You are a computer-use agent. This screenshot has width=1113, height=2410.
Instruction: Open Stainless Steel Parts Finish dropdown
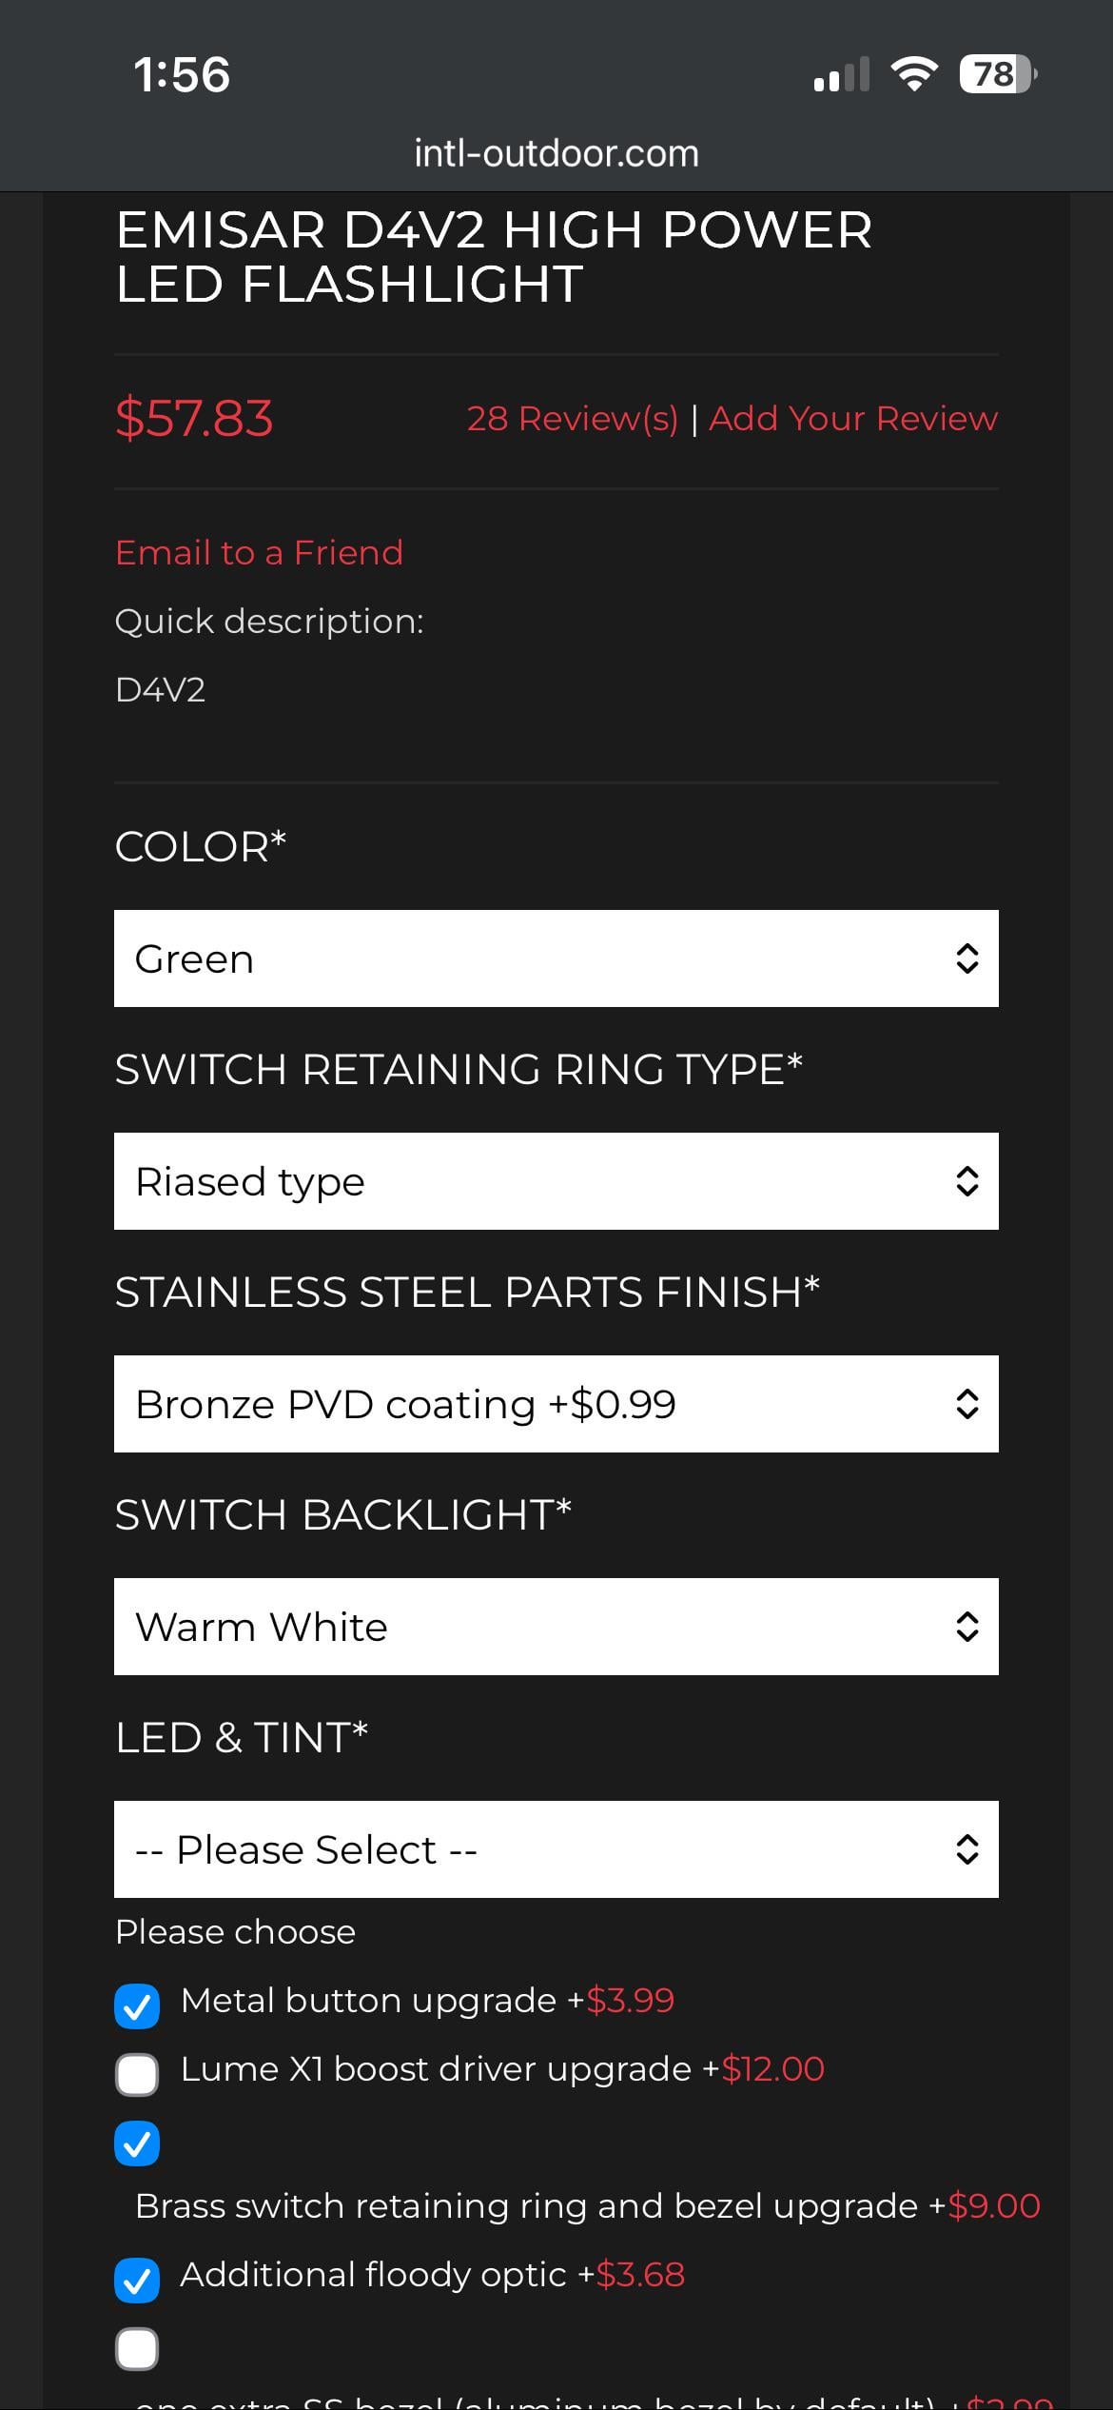(x=556, y=1404)
